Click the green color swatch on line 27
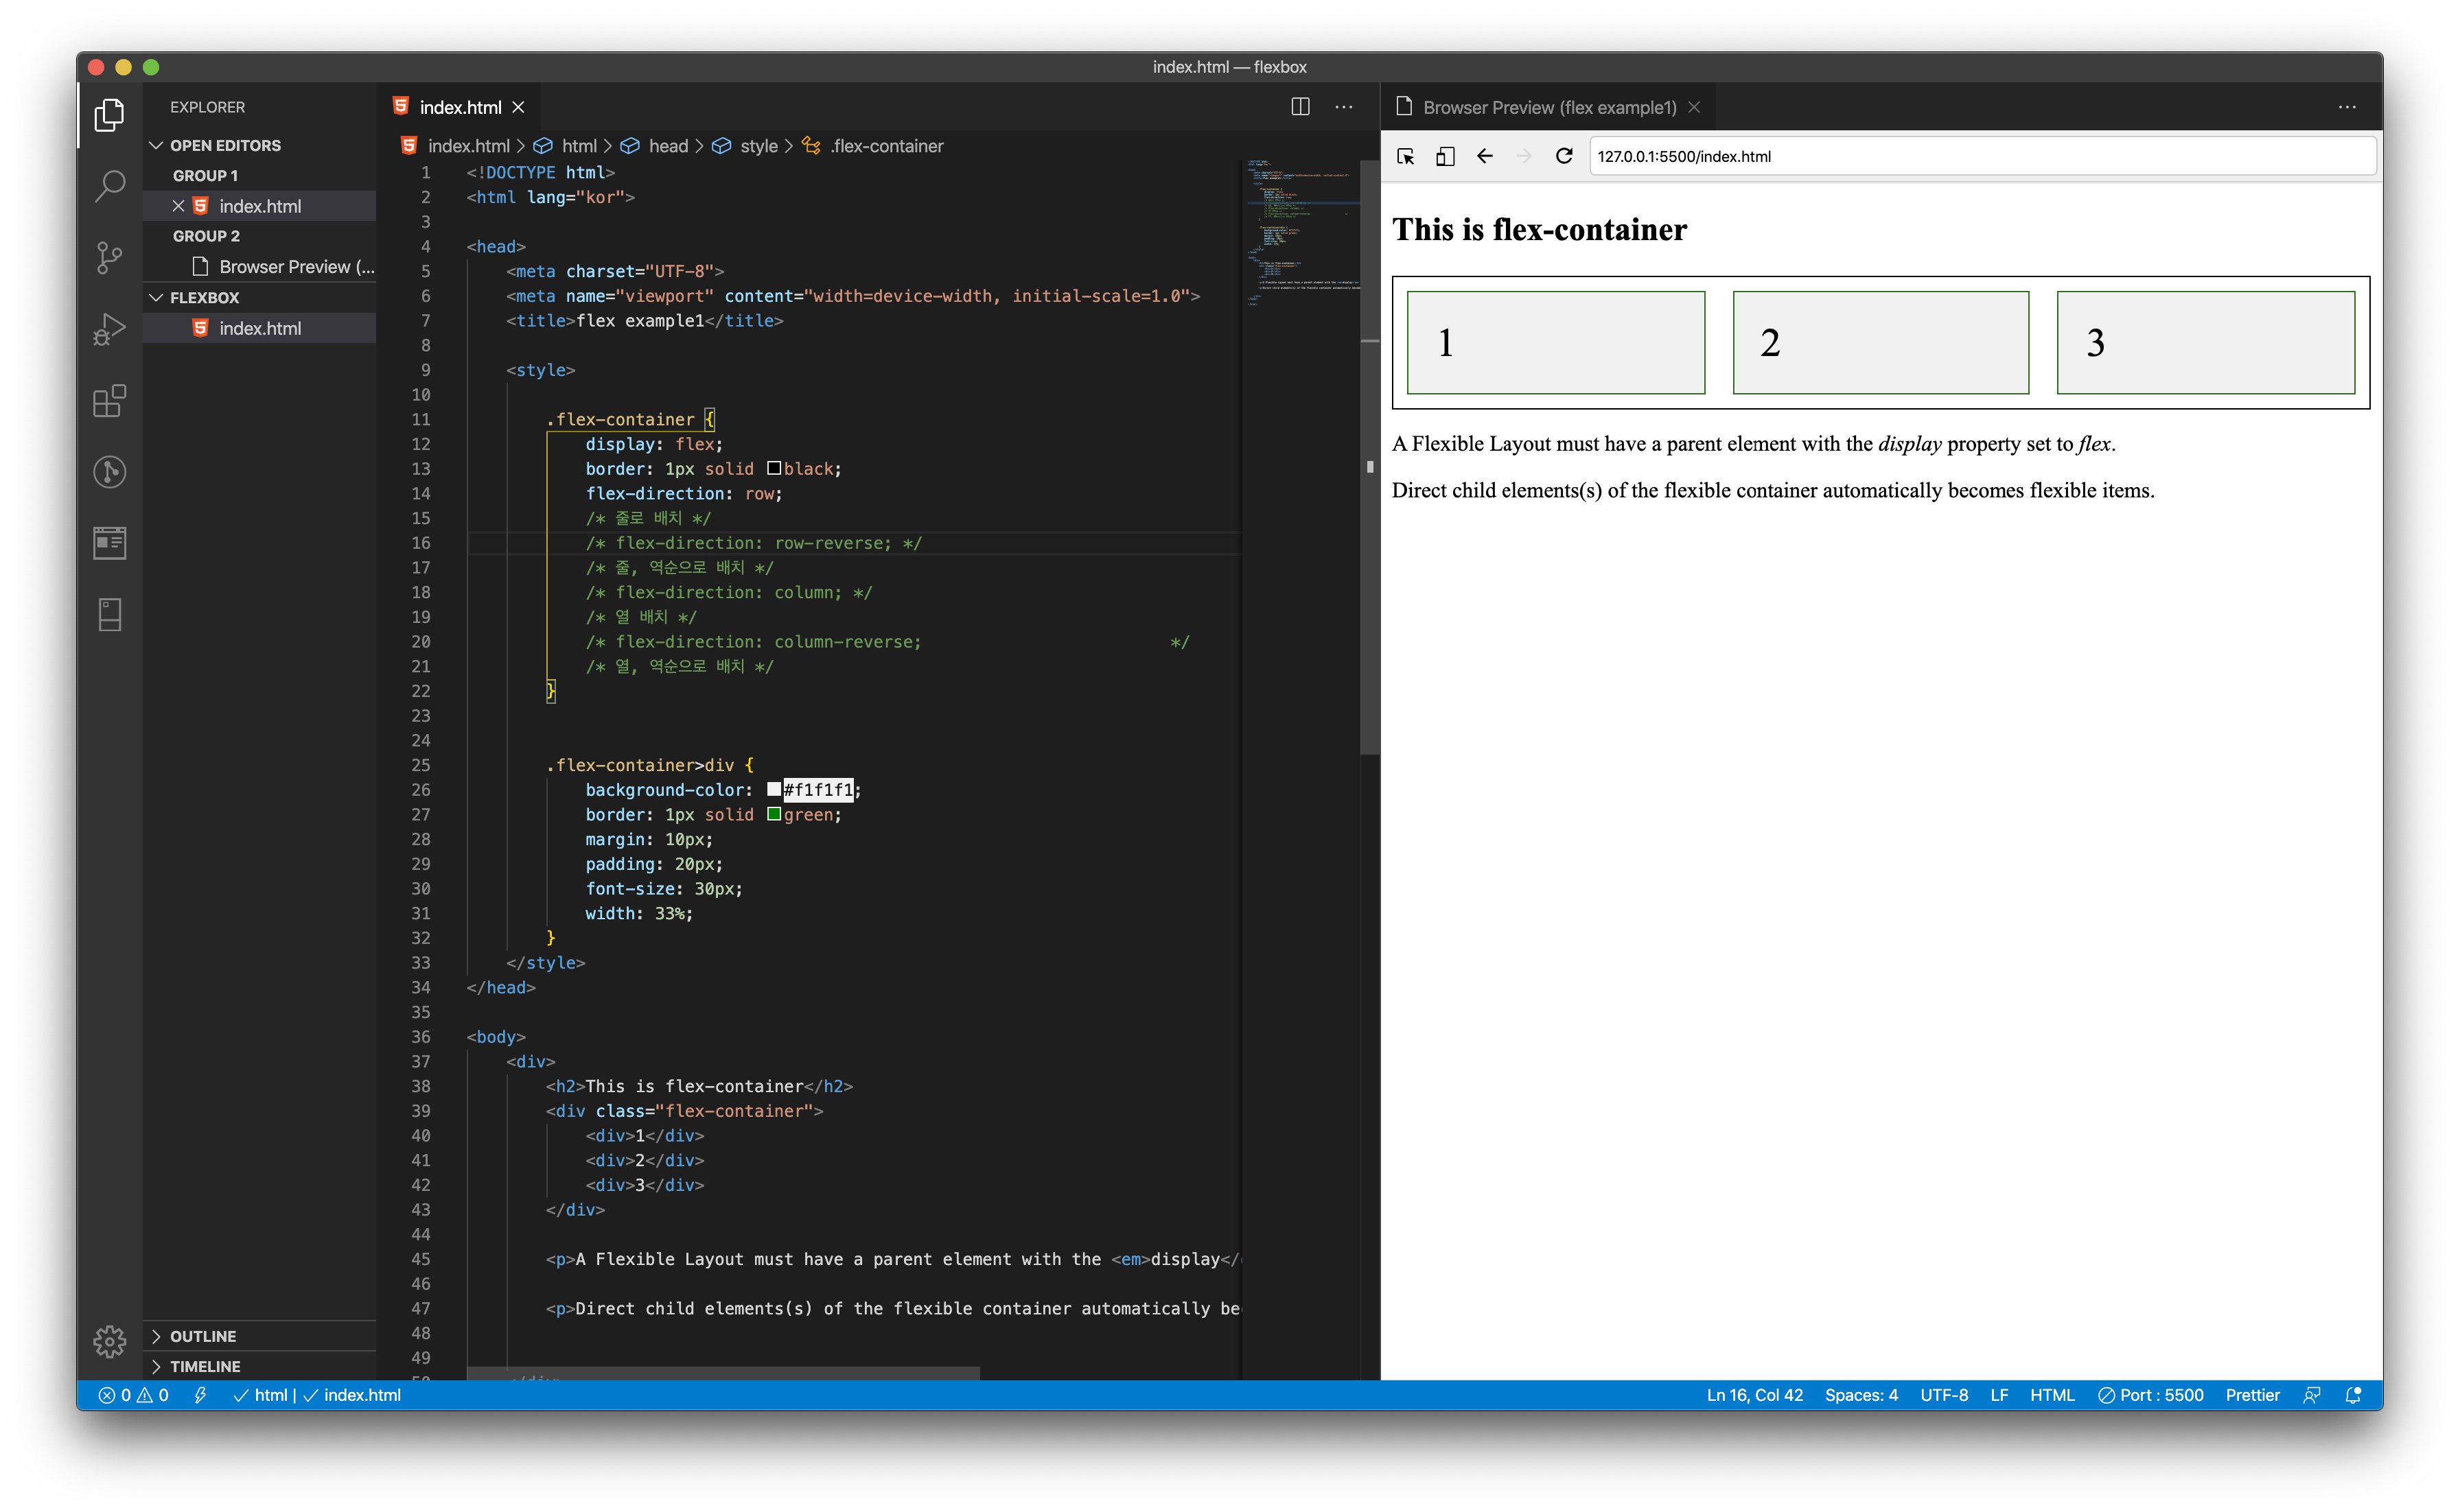The image size is (2460, 1512). (x=774, y=814)
